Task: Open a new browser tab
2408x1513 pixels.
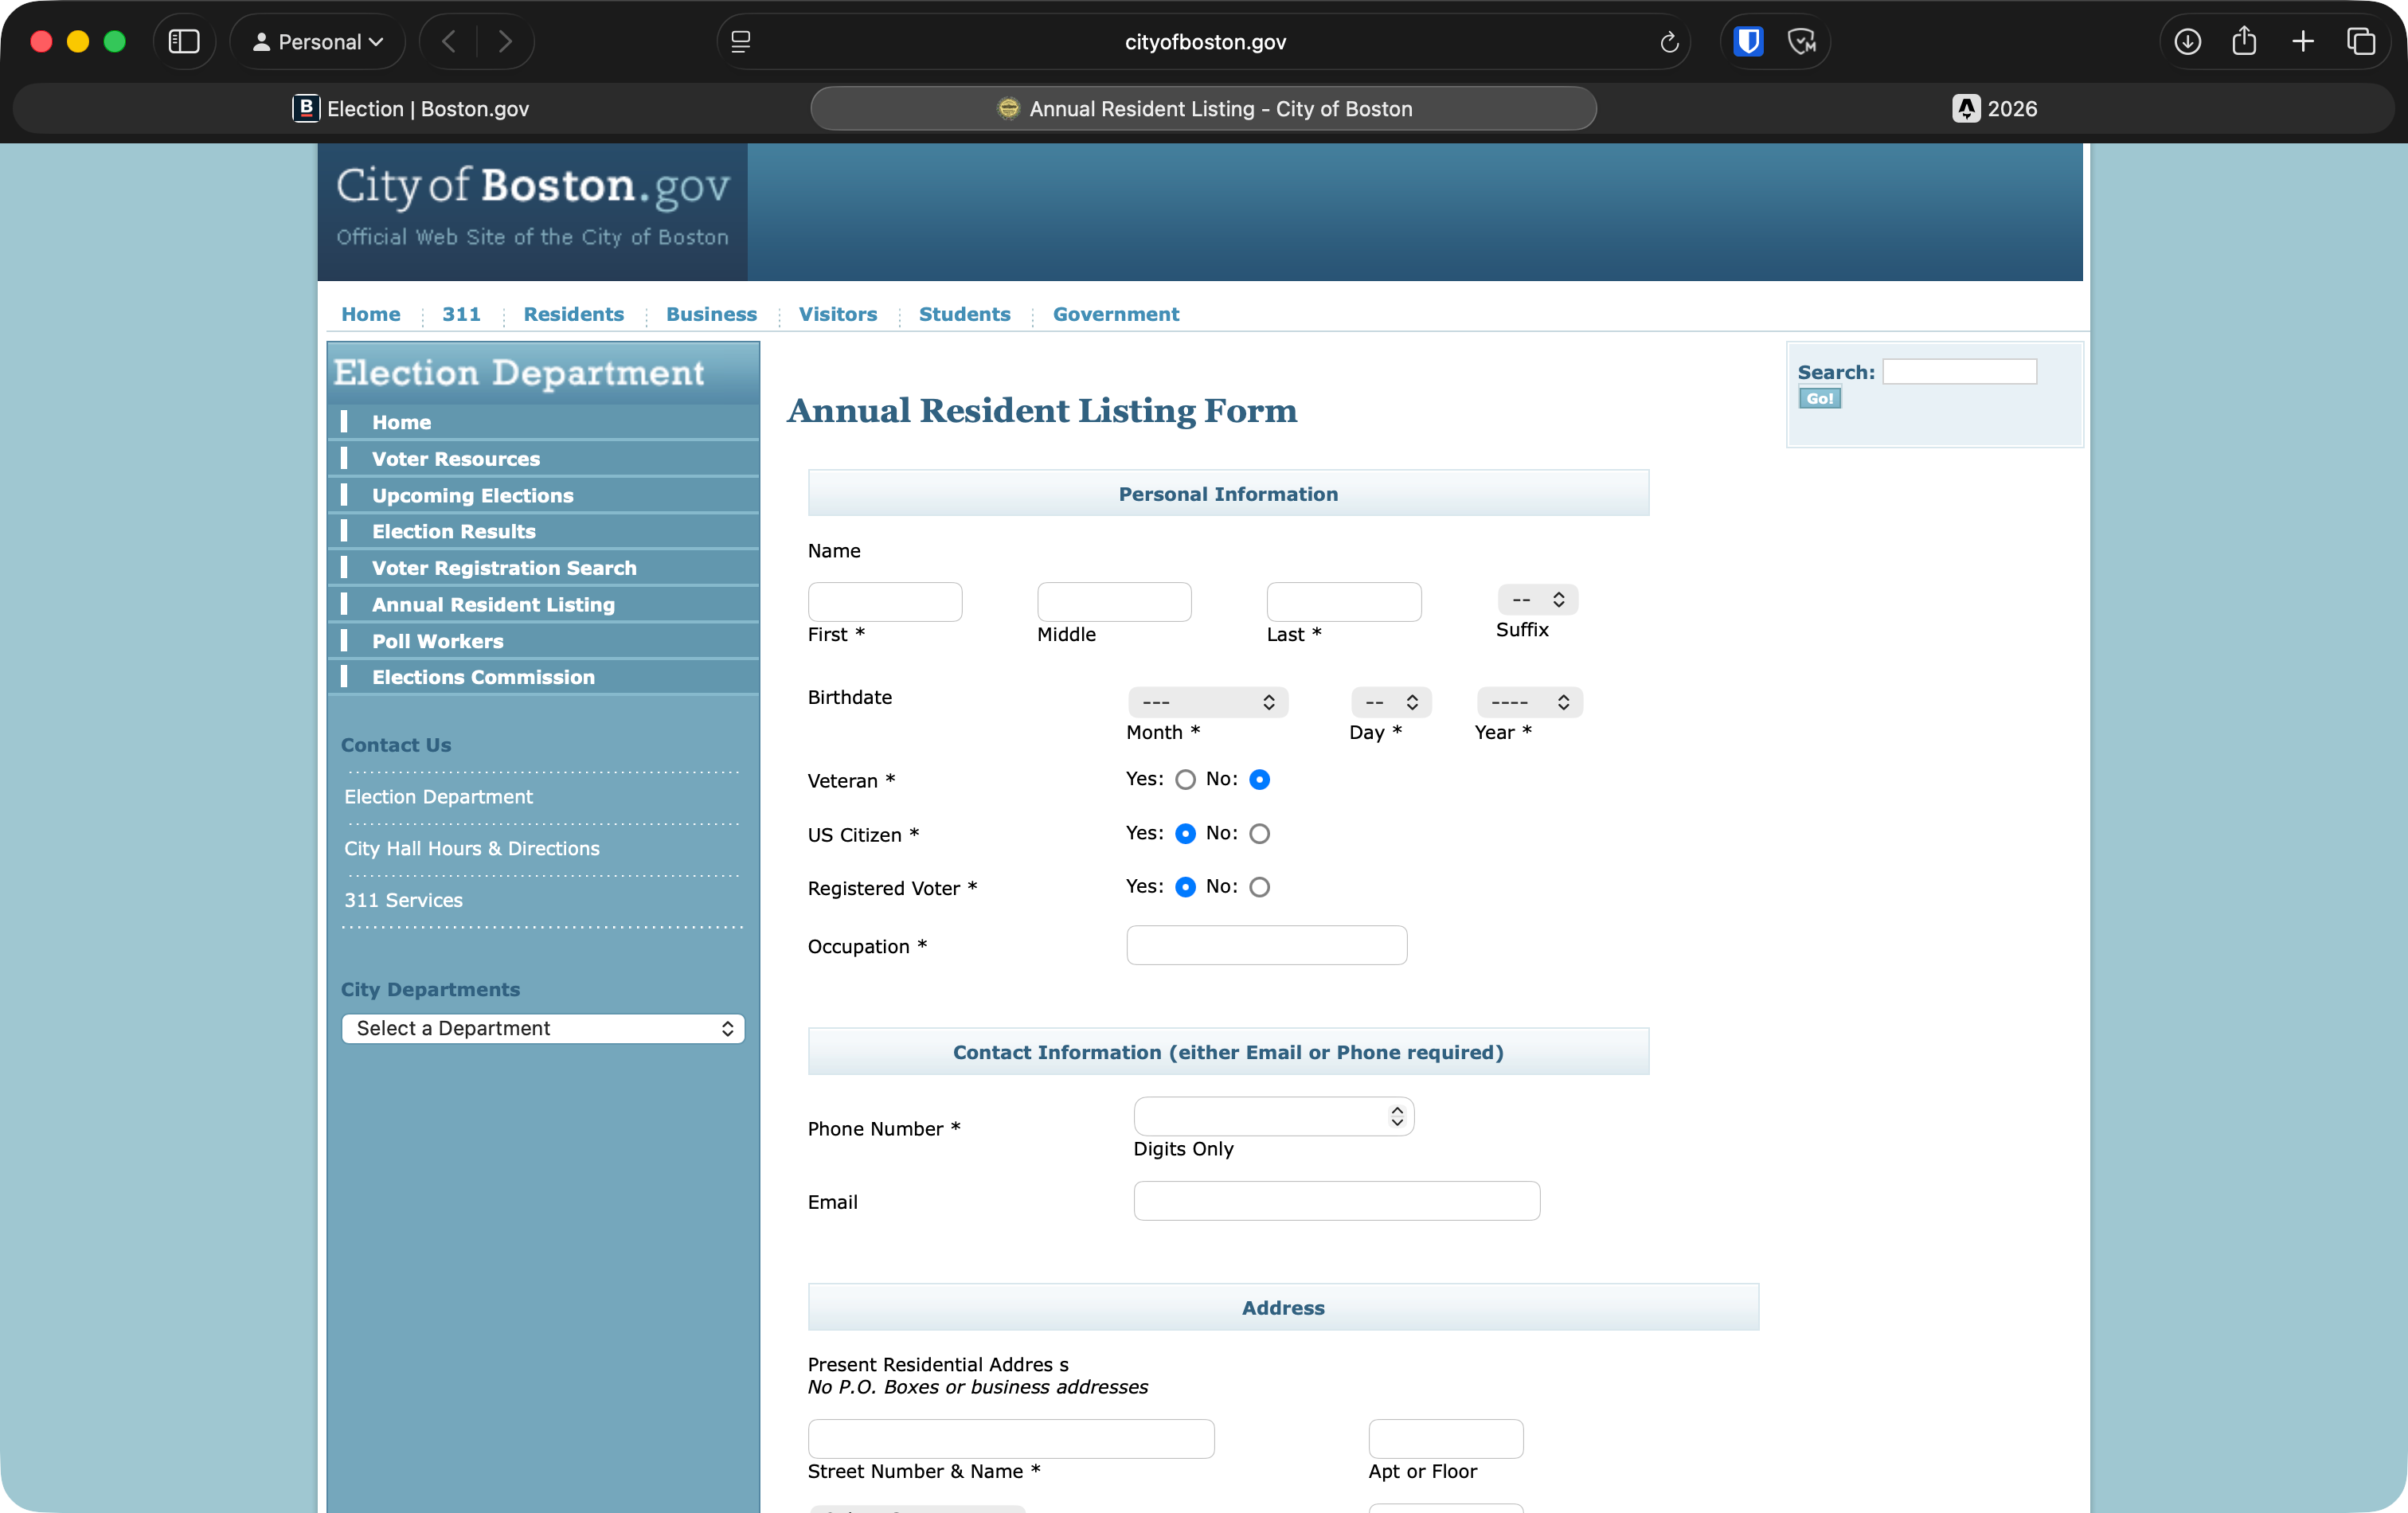Action: (x=2302, y=41)
